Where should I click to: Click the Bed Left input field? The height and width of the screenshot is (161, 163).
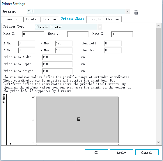113,44
